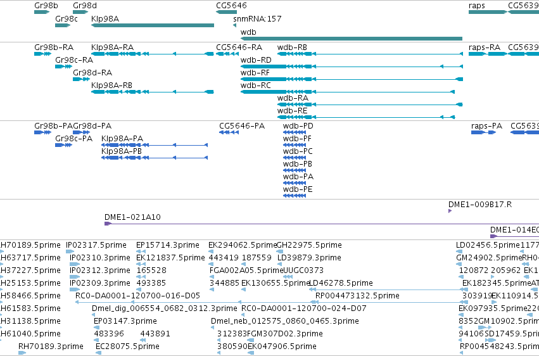This screenshot has width=539, height=356.
Task: Click the long wdb gene bar
Action: pos(352,39)
